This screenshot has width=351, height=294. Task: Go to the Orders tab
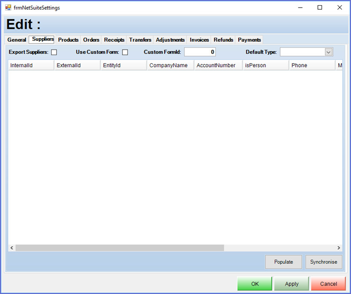(x=91, y=40)
